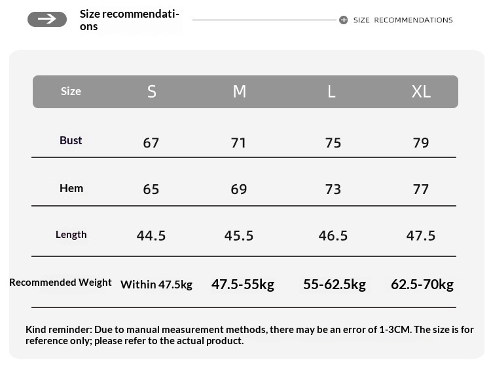491x373 pixels.
Task: Click the hem value 69 for size M
Action: pyautogui.click(x=239, y=189)
